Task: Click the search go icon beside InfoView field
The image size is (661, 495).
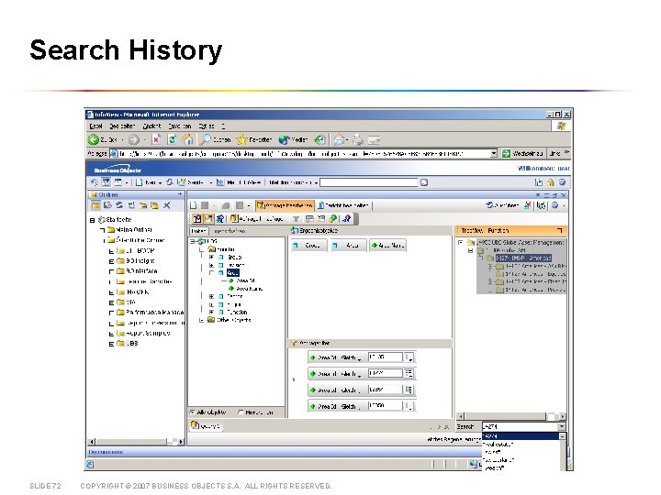Action: [x=424, y=182]
